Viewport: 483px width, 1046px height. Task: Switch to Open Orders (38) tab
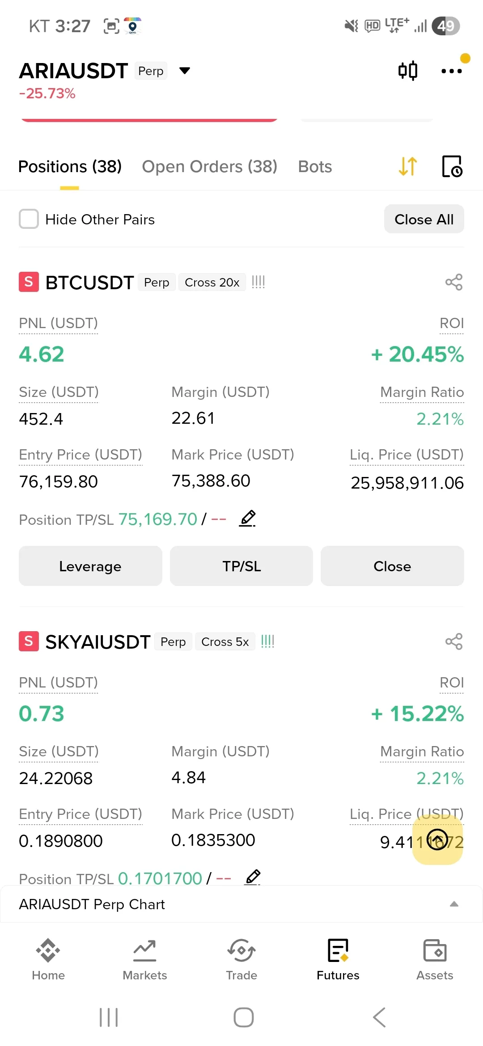point(209,167)
